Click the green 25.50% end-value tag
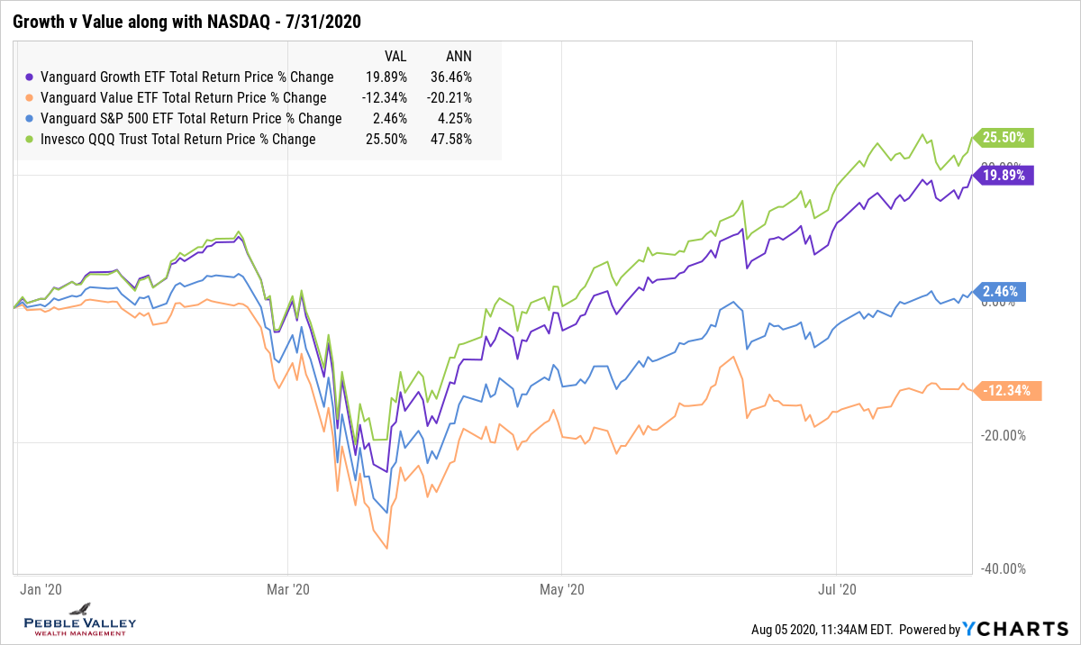1081x645 pixels. click(x=1005, y=138)
